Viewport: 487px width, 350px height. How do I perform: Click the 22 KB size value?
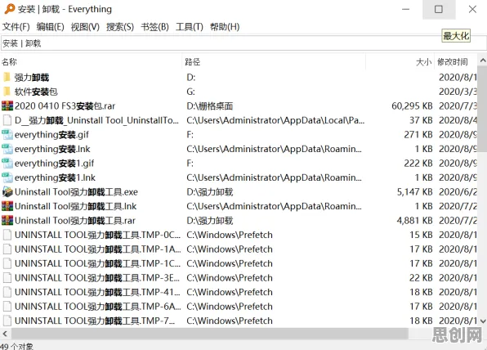(x=421, y=277)
